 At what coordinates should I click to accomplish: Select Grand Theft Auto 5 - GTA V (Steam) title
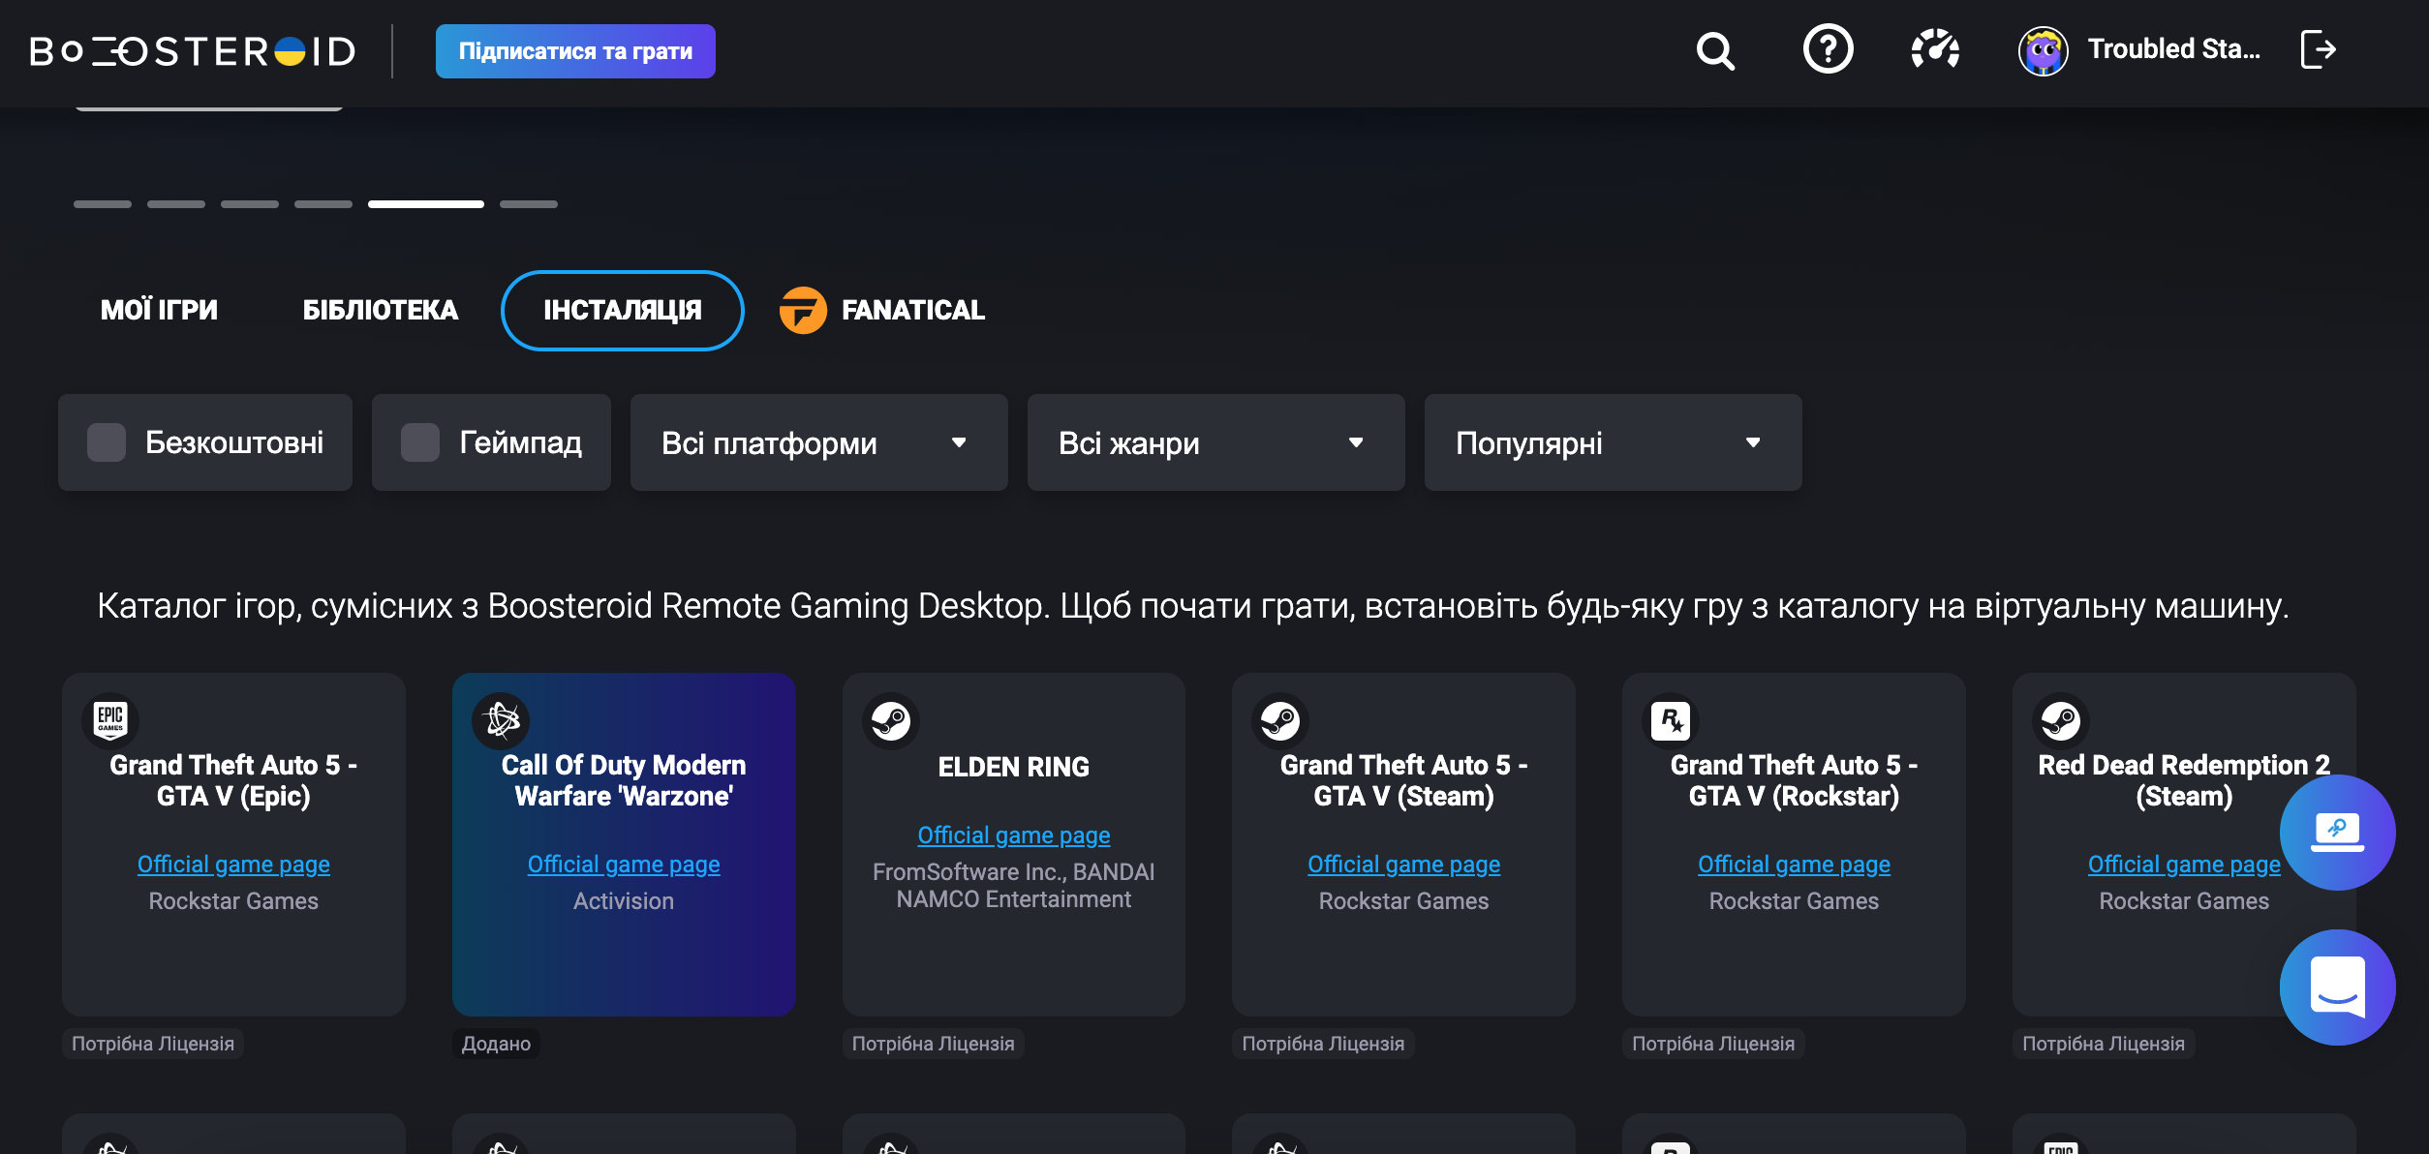[1403, 780]
